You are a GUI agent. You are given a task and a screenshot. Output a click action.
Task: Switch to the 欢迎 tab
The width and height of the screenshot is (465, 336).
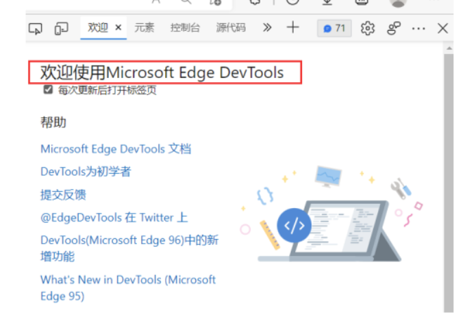click(97, 27)
